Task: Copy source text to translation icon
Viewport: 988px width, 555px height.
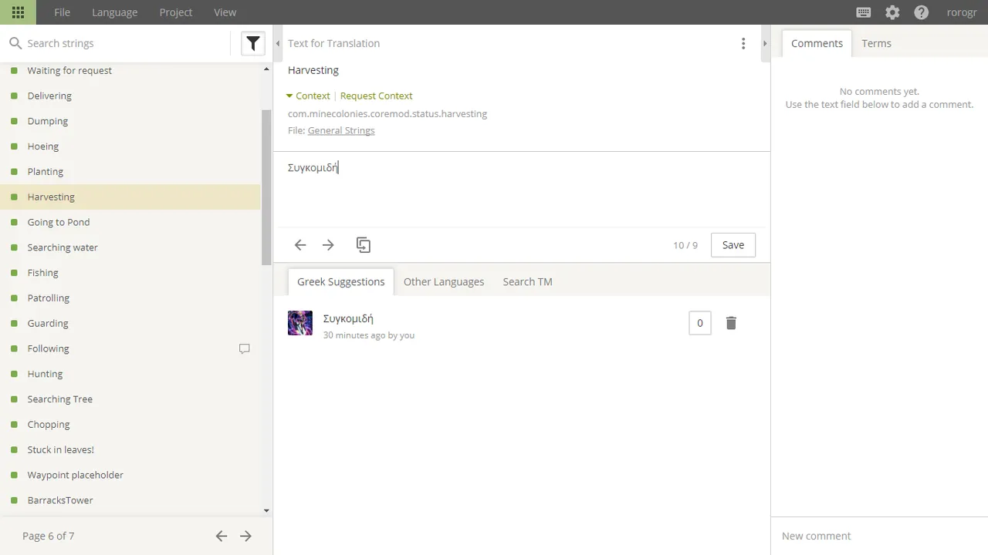Action: tap(364, 245)
